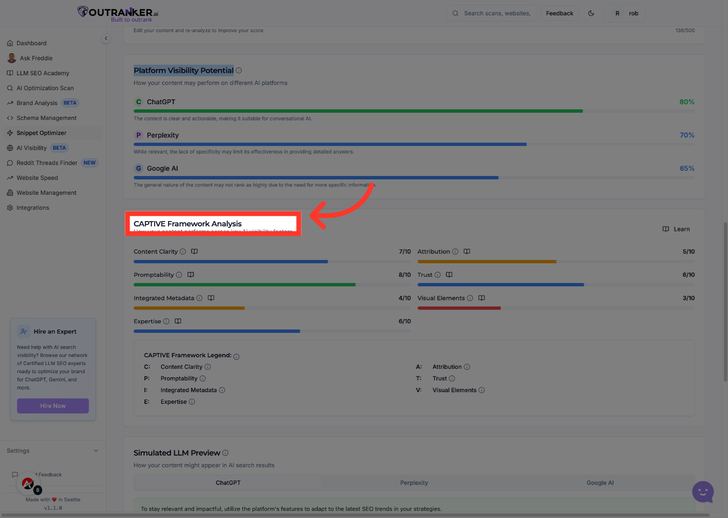Click the Feedback button
The image size is (728, 518).
tap(559, 13)
